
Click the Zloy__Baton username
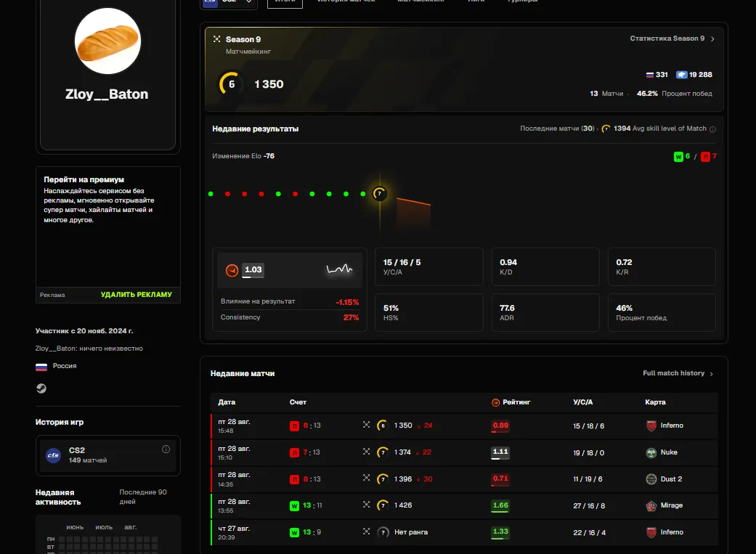pyautogui.click(x=107, y=94)
